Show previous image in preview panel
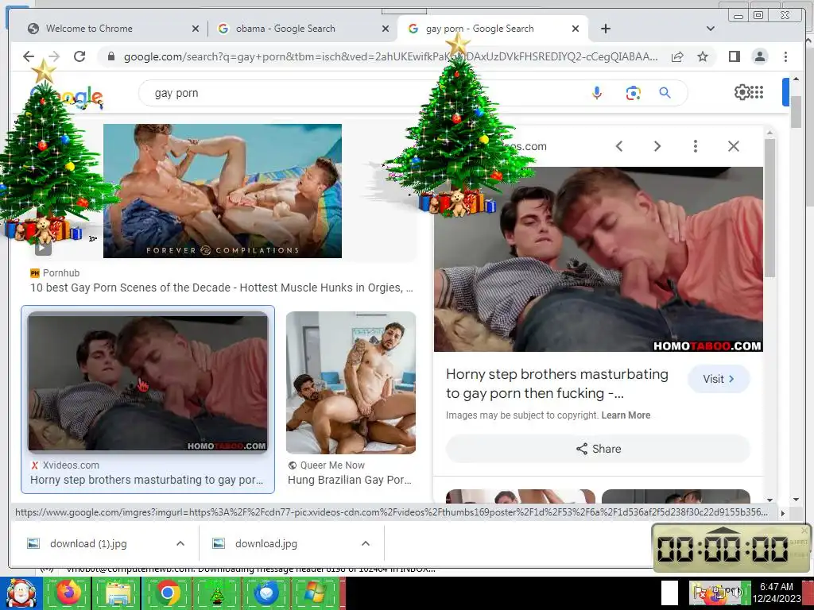 tap(618, 146)
